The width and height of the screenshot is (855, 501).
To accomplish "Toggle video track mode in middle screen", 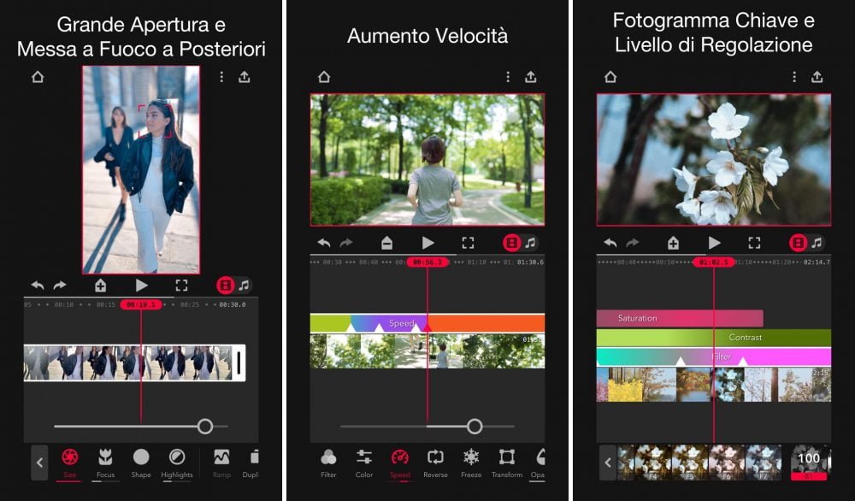I will 511,243.
